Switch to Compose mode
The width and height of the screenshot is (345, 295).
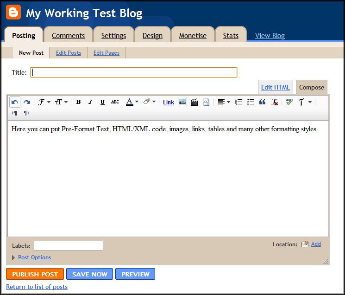point(312,87)
